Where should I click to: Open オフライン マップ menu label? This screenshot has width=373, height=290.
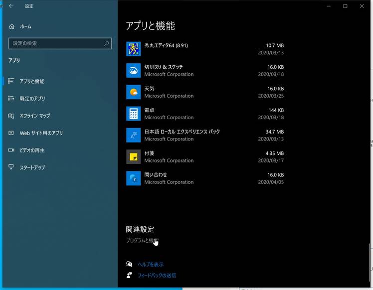35,116
